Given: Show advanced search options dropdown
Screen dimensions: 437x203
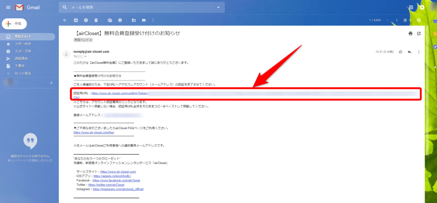Looking at the screenshot, I should tap(218, 8).
